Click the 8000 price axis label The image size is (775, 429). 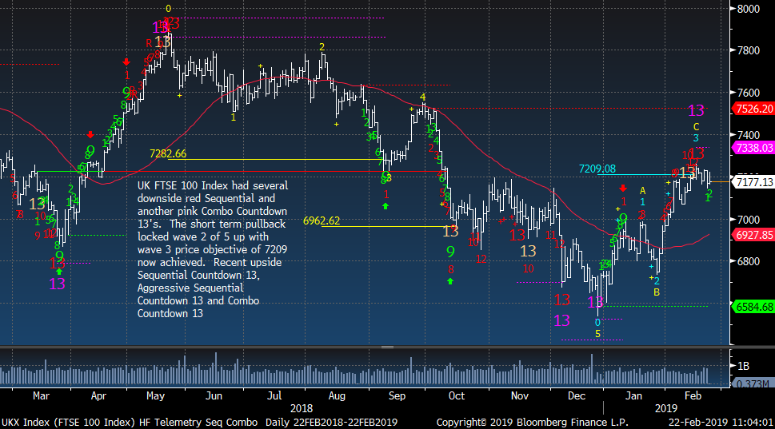pyautogui.click(x=749, y=9)
